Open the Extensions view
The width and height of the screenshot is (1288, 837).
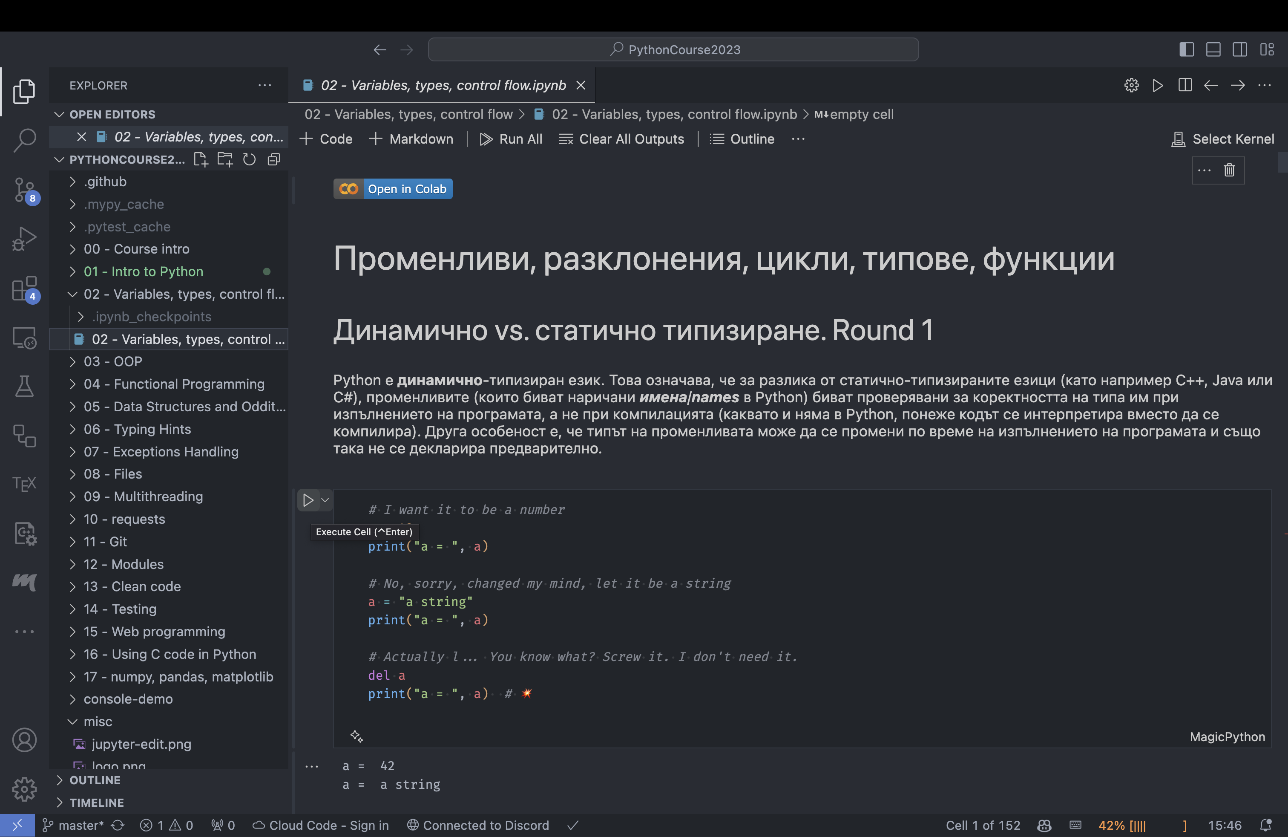tap(24, 289)
